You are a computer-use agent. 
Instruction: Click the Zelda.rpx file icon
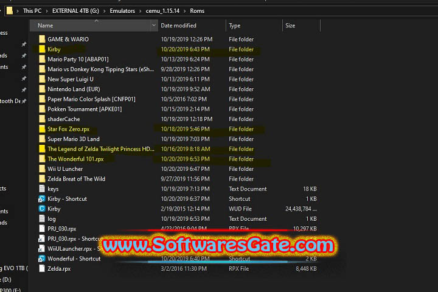41,268
